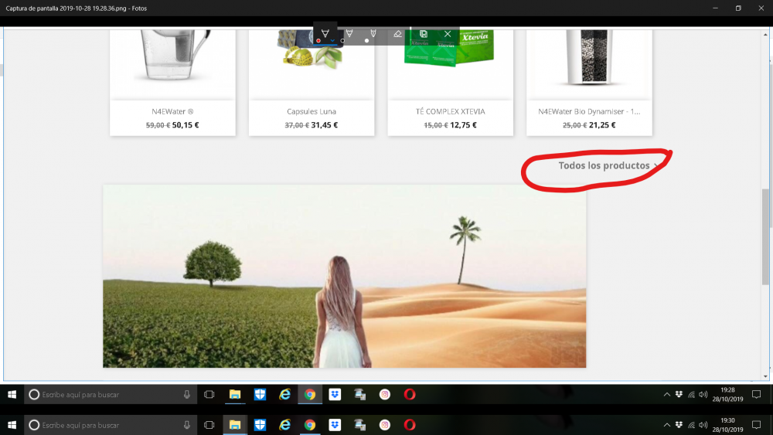Click the 12,75 € discounted price

463,125
